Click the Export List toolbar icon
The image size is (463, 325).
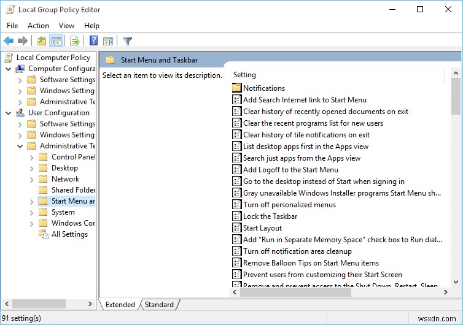(x=75, y=41)
